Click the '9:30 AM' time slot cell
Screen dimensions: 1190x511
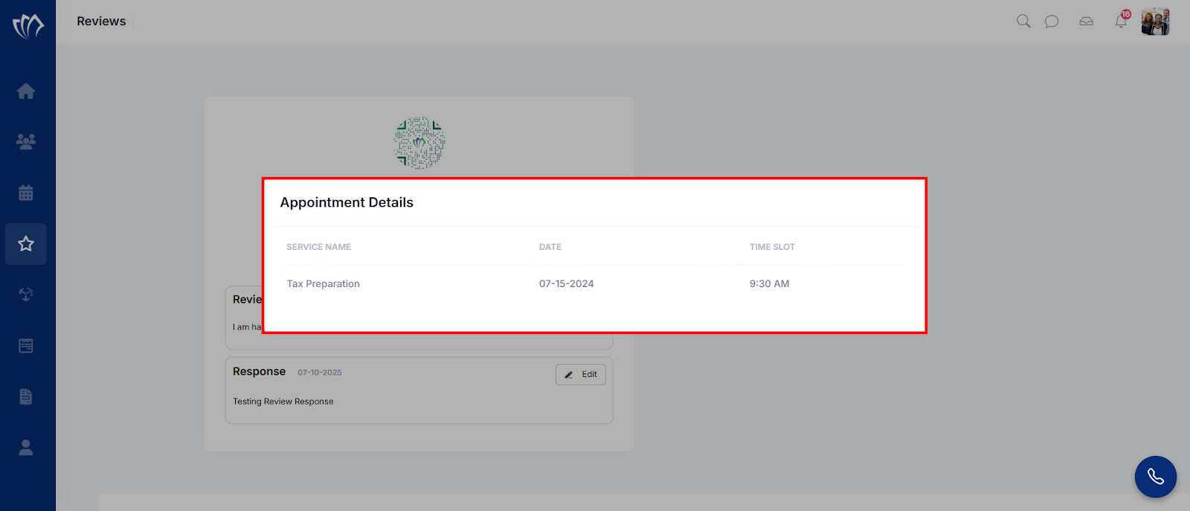[770, 283]
